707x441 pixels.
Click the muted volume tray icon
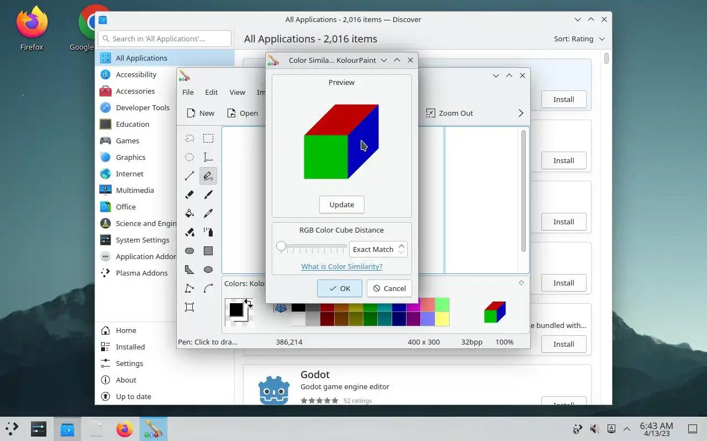(x=594, y=429)
